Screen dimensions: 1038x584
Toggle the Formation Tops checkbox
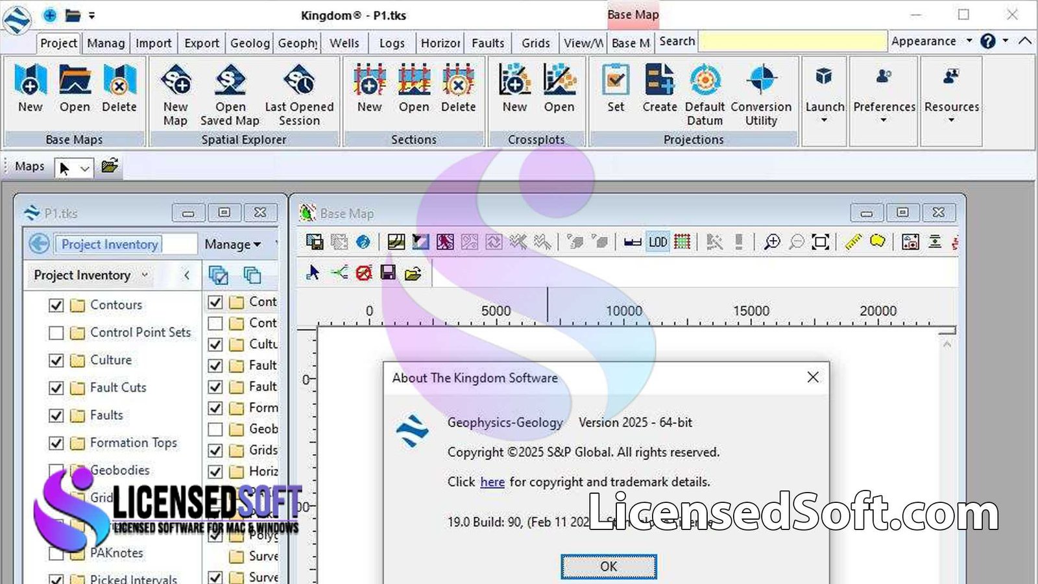[x=56, y=443]
